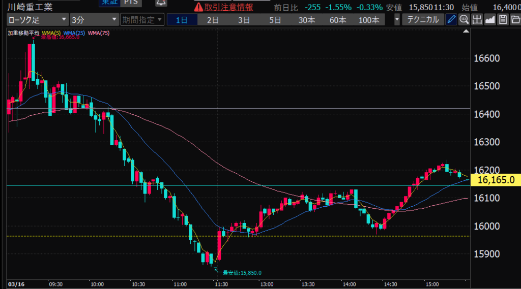The height and width of the screenshot is (289, 521).
Task: Save chart settings with floppy disk icon
Action: (x=503, y=20)
